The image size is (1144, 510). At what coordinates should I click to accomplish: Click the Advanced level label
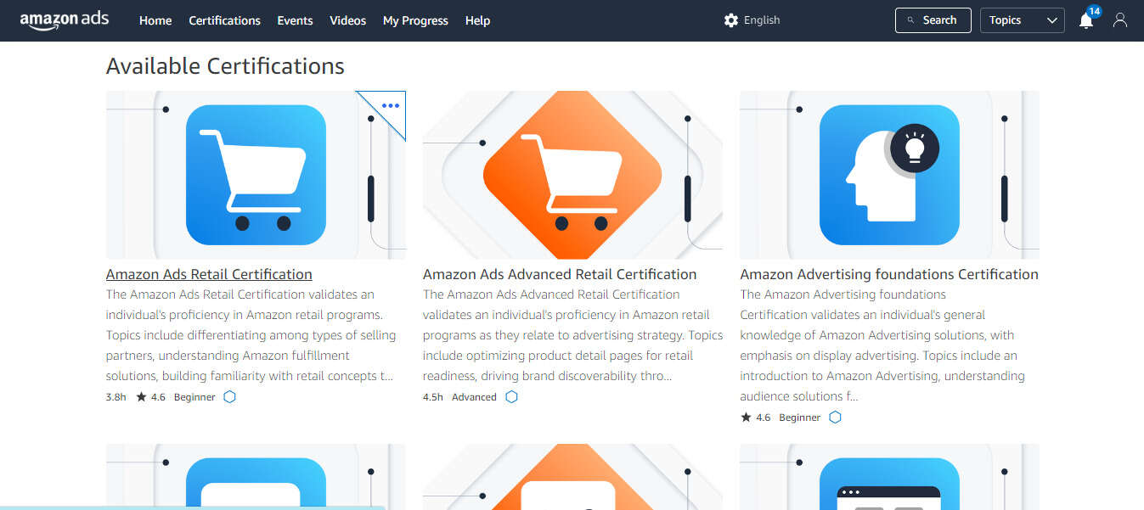pos(474,397)
